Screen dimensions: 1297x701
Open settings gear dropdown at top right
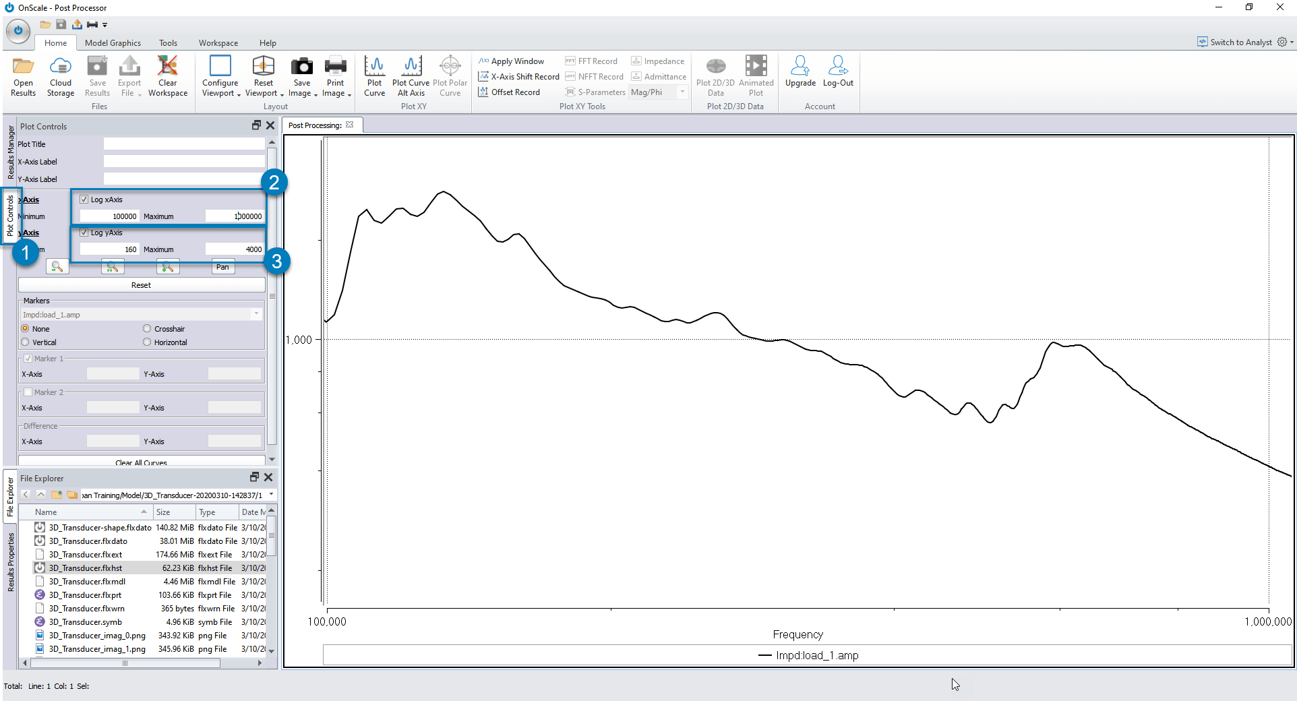coord(1286,42)
